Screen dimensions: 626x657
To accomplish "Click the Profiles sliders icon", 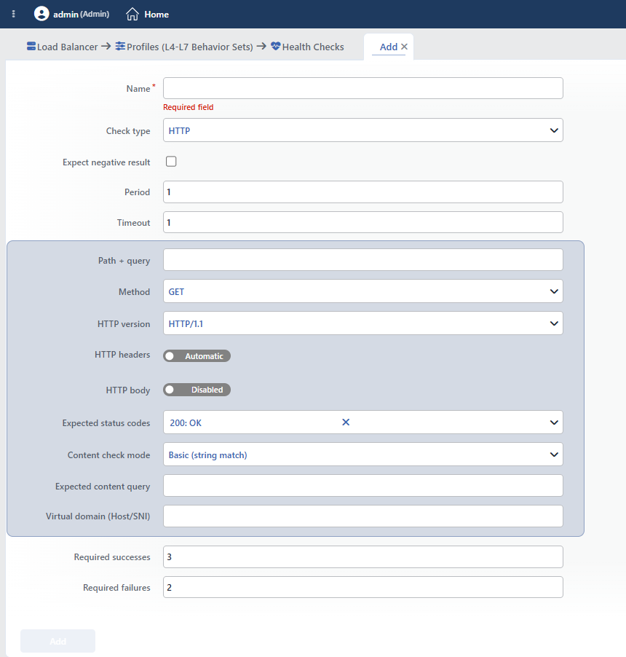I will click(x=120, y=46).
